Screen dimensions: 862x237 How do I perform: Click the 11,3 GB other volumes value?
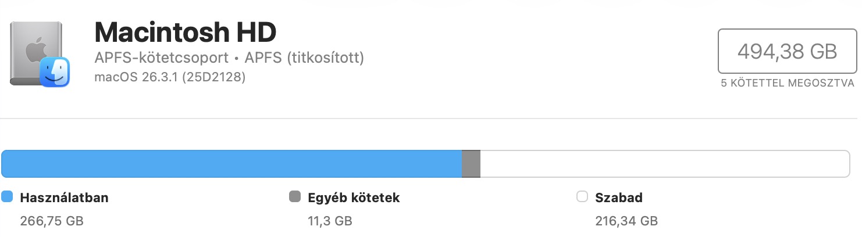click(330, 221)
